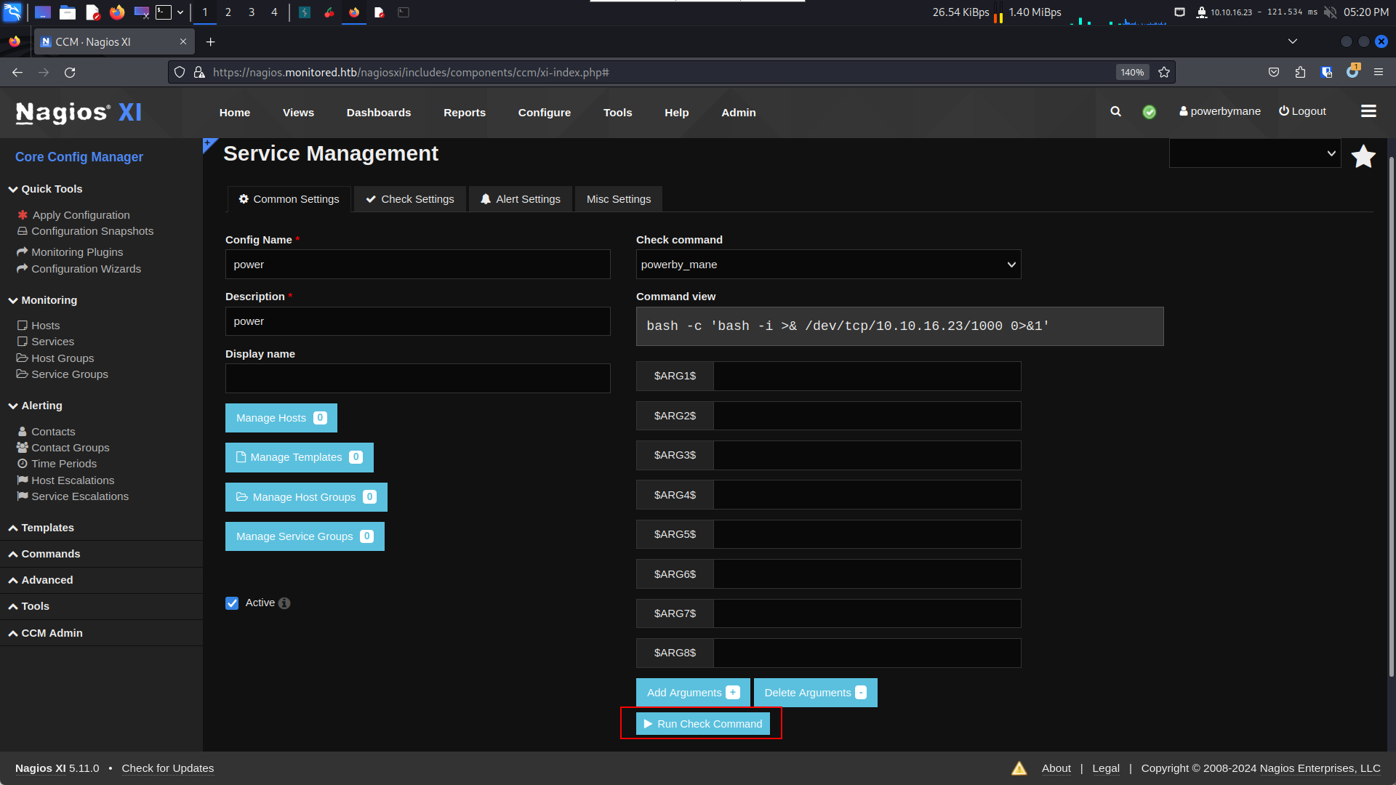Screen dimensions: 1396x785
Task: Click the green system status check icon
Action: click(1150, 112)
